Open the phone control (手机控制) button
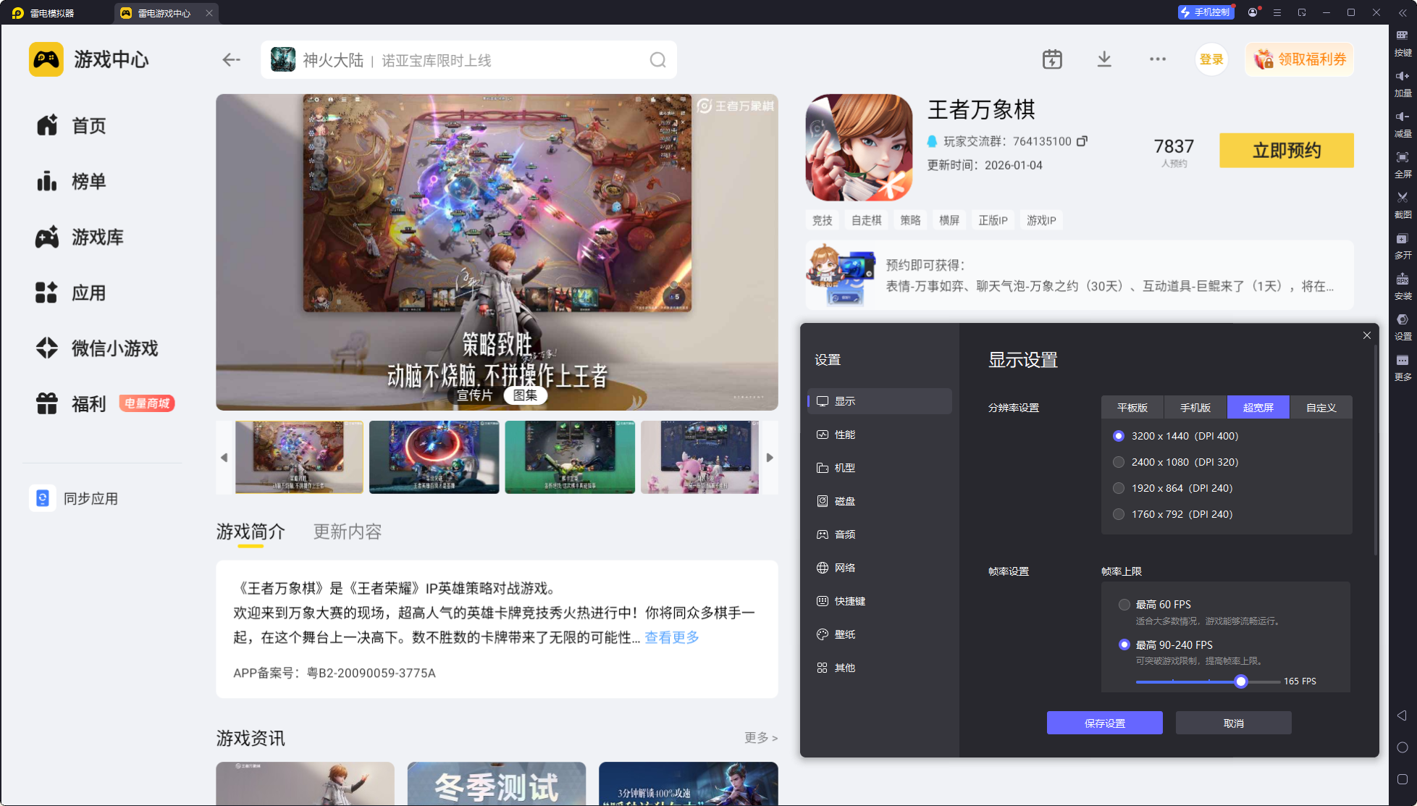 [x=1205, y=12]
